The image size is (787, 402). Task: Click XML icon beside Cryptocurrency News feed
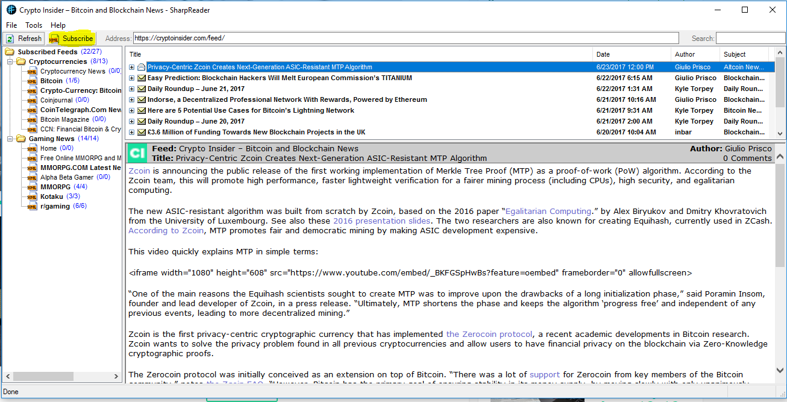coord(33,71)
